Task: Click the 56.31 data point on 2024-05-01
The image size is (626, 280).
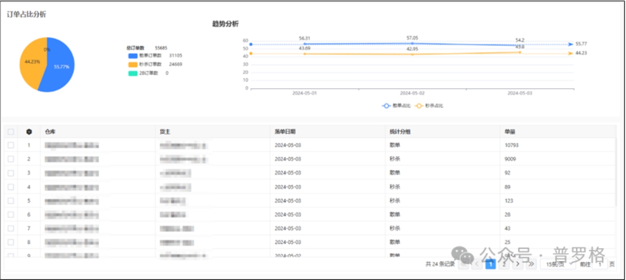Action: coord(304,44)
